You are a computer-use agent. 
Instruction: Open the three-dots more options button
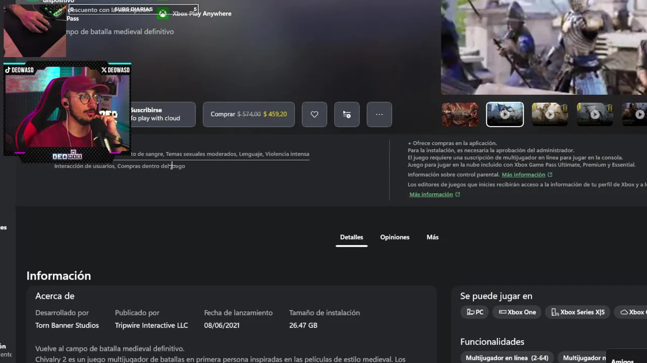(379, 114)
